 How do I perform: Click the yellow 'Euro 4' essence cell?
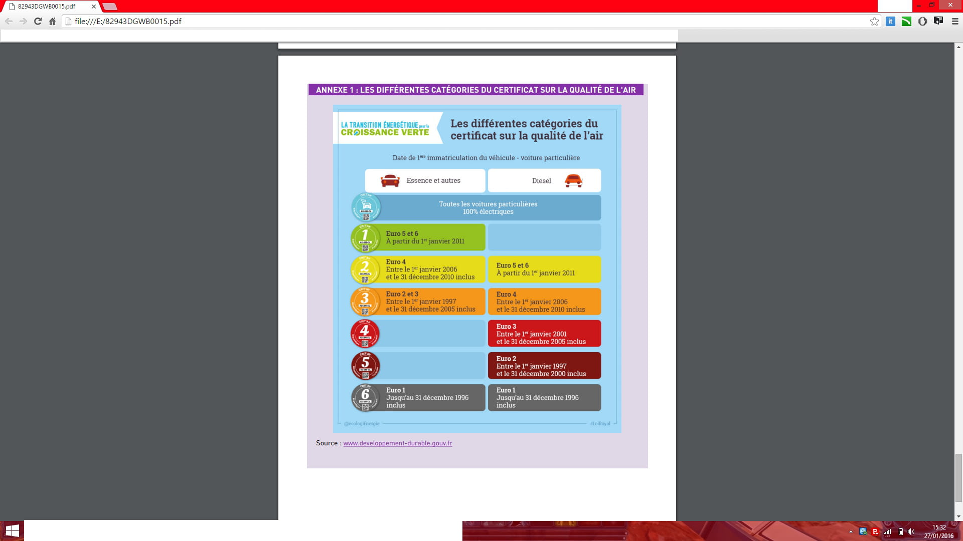tap(430, 269)
